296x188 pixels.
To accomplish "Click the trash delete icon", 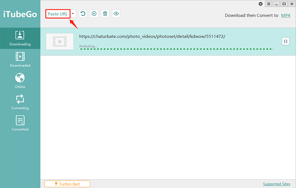I will tap(105, 14).
